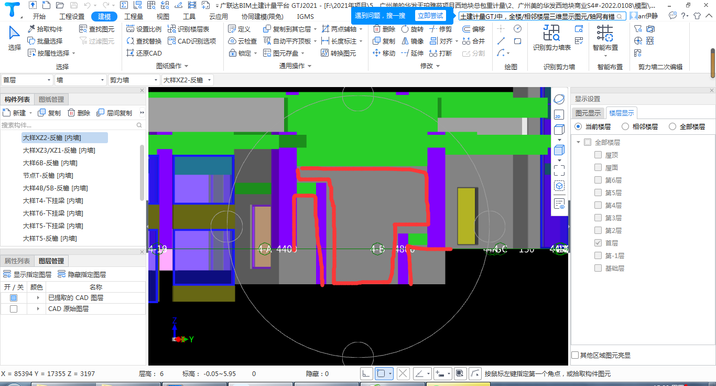Switch to 2D view button in viewport
This screenshot has height=386, width=716.
559,115
